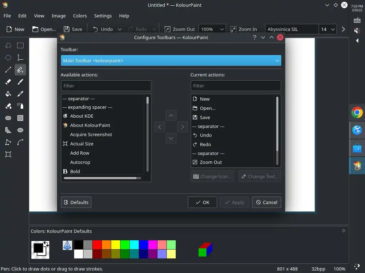Select the Zoom tool in the toolbox
Screen dimensions: 365x273
pos(8,154)
